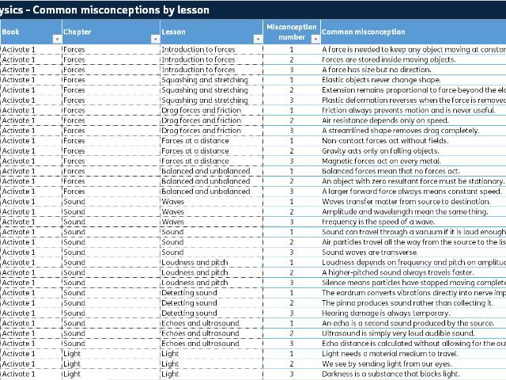The width and height of the screenshot is (506, 380).
Task: Select Lesson cell for 'A higher-pitched sound always travels faster.'
Action: click(x=211, y=272)
